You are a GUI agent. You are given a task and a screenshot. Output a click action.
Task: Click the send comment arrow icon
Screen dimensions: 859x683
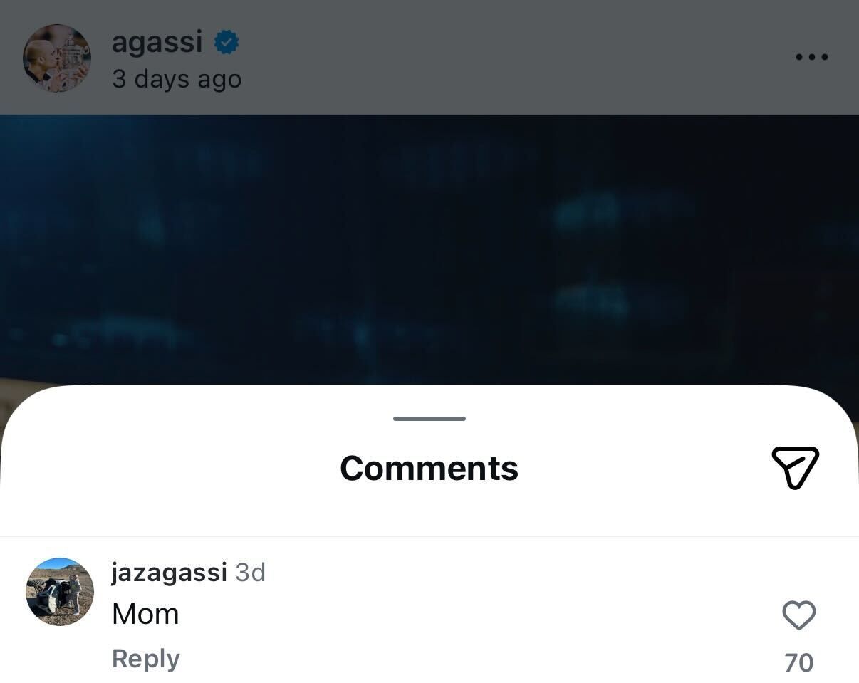pyautogui.click(x=796, y=468)
